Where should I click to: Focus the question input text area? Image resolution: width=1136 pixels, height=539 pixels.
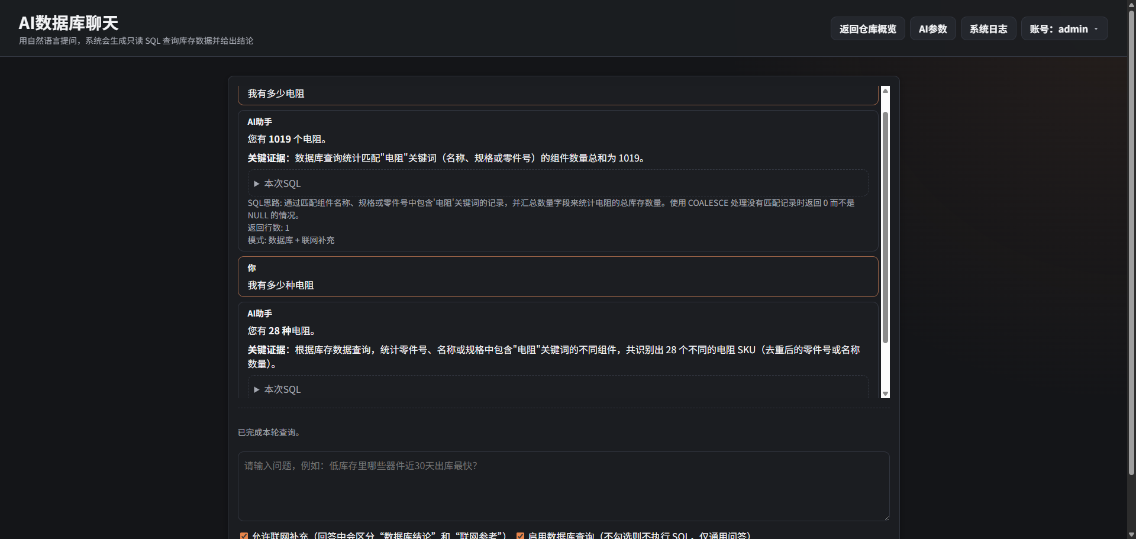click(x=563, y=486)
